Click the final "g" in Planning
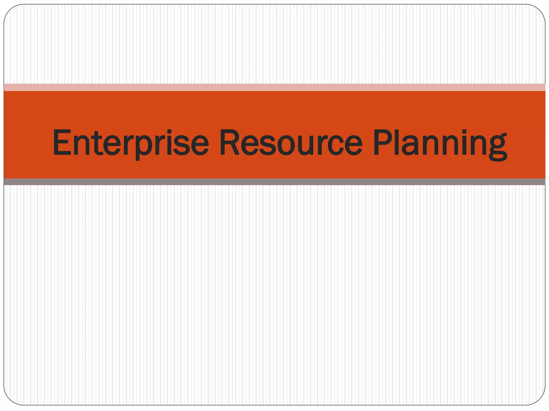549x411 pixels. click(498, 147)
